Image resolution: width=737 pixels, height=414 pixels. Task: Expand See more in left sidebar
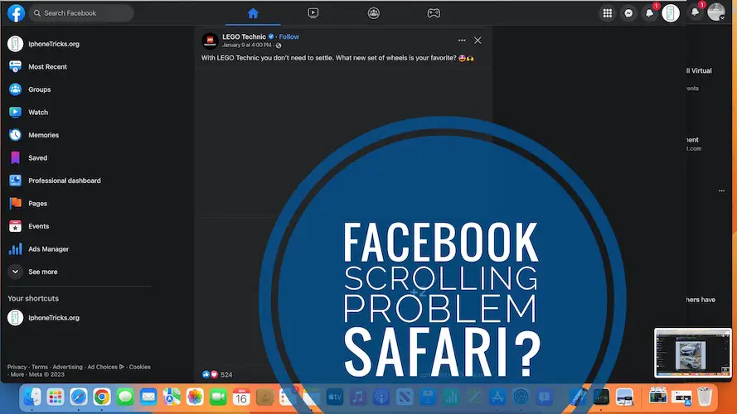[42, 272]
